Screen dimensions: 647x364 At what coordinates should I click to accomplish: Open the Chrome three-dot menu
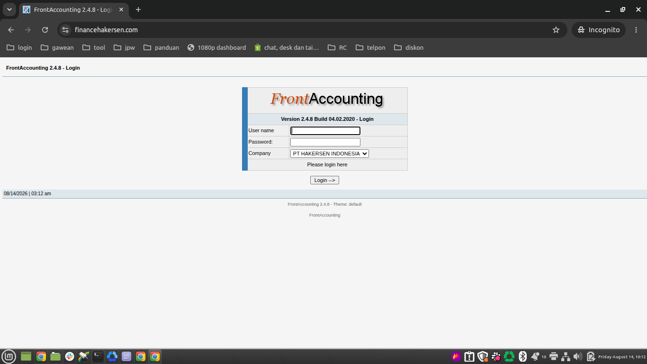coord(636,30)
